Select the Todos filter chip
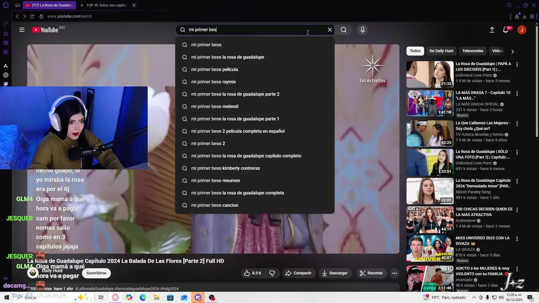Viewport: 539px width, 303px height. pyautogui.click(x=415, y=51)
